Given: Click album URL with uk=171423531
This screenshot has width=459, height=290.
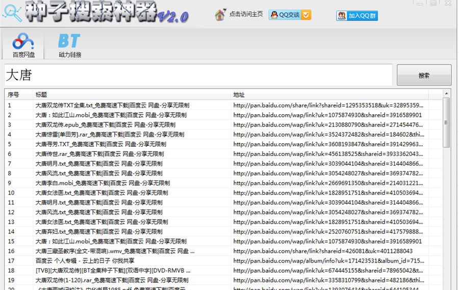Looking at the screenshot, I should click(x=329, y=261).
